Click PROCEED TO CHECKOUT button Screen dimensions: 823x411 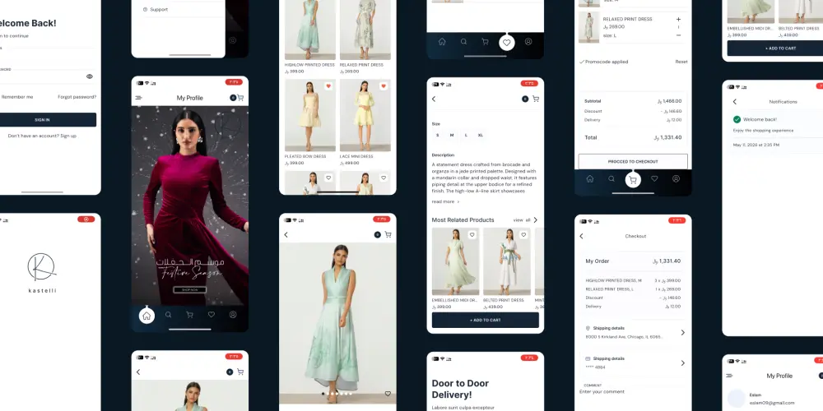click(633, 161)
